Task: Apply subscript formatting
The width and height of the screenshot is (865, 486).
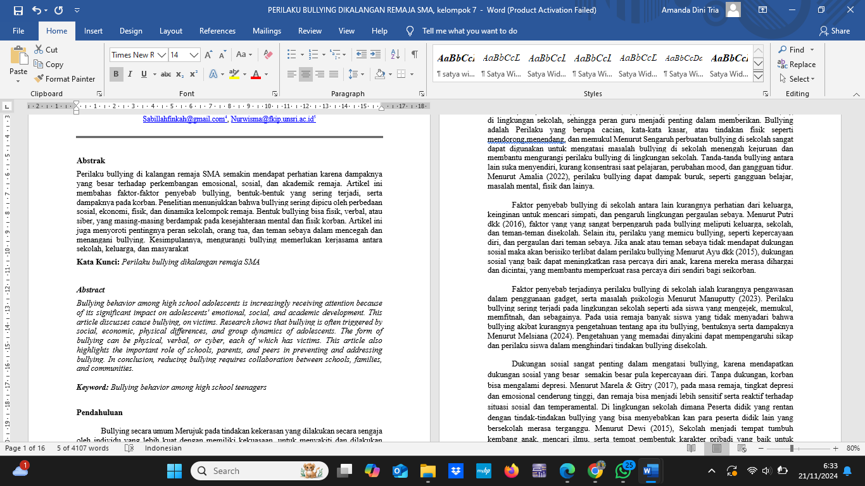Action: click(x=180, y=74)
